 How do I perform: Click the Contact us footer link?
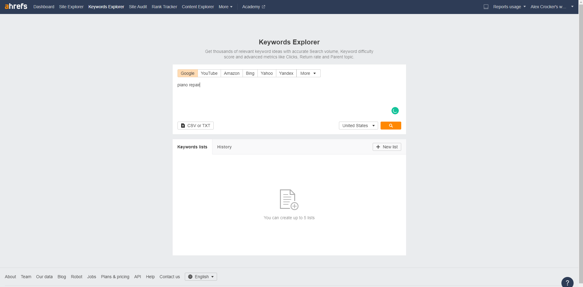click(x=170, y=277)
